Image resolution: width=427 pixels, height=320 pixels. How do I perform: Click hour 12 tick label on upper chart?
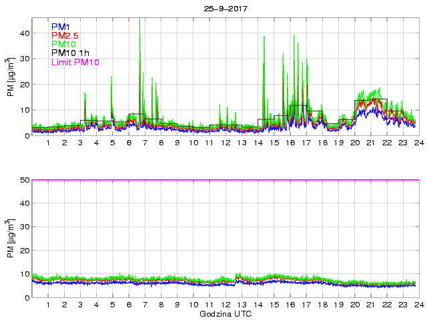point(225,143)
